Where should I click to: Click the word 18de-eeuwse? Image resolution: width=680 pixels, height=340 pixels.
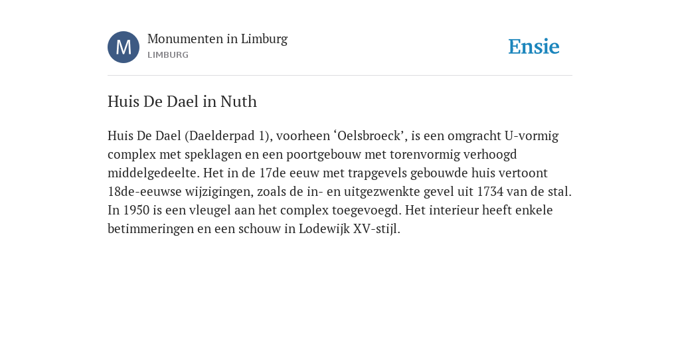[145, 191]
